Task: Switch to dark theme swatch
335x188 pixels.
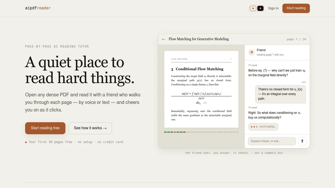Action: click(x=260, y=8)
